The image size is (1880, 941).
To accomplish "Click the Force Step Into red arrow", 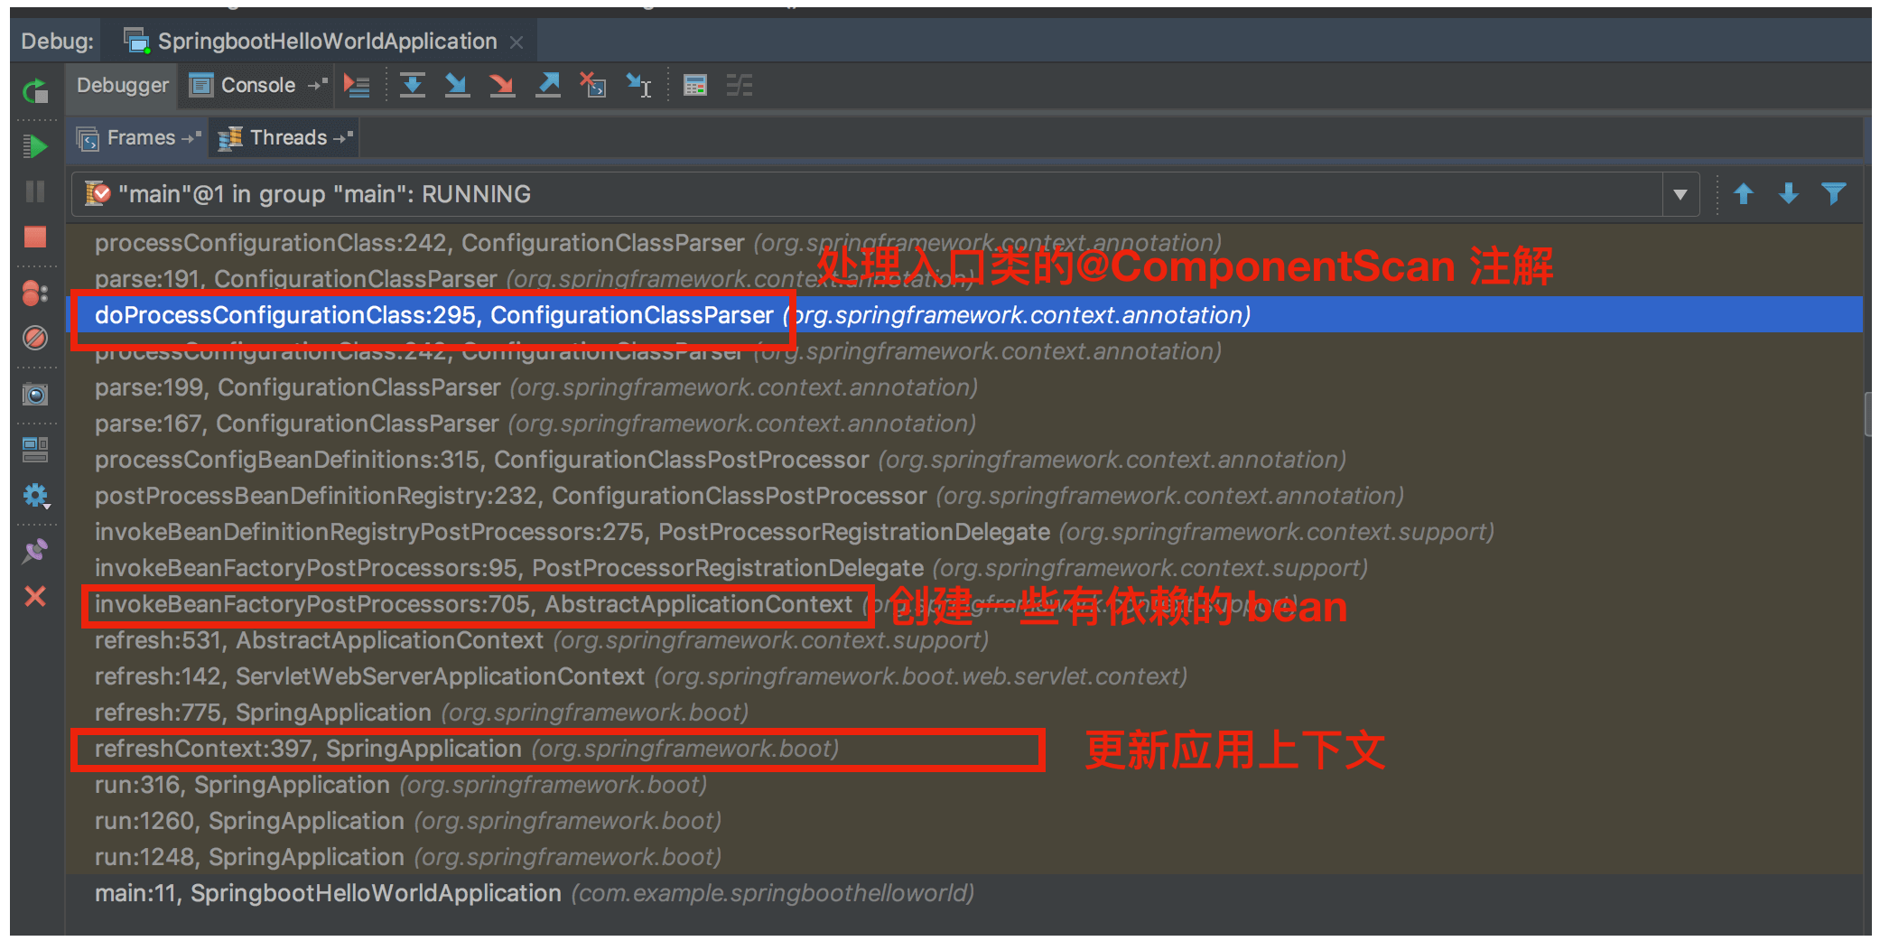I will tap(502, 86).
